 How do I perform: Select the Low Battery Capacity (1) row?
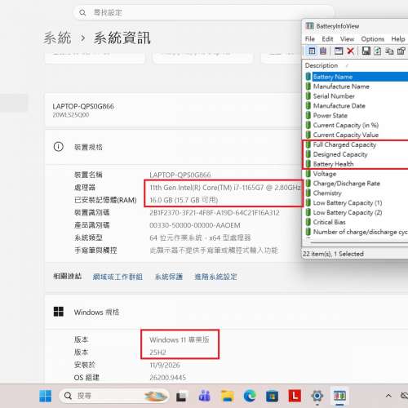(x=357, y=203)
